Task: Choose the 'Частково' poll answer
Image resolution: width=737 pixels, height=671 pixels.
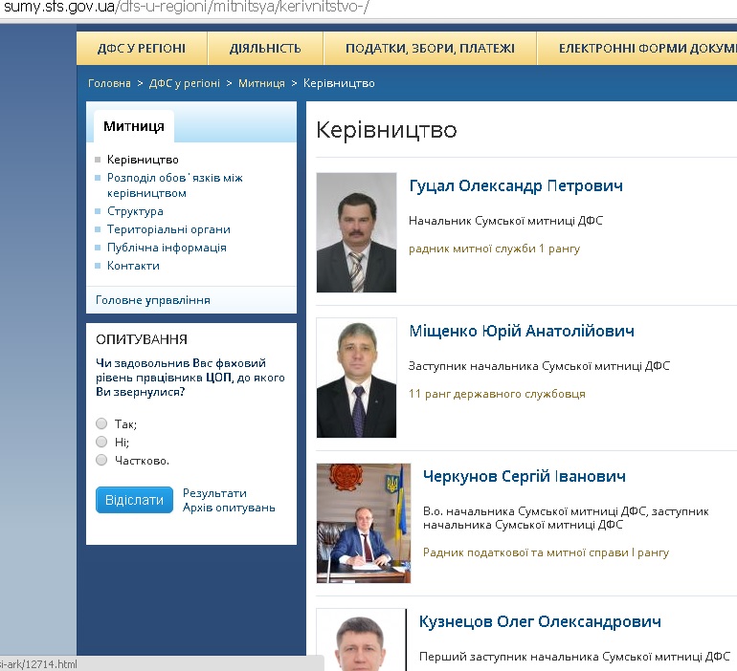Action: 101,460
